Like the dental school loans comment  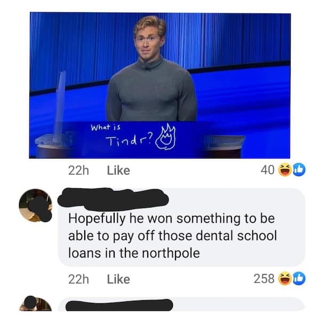coord(118,279)
